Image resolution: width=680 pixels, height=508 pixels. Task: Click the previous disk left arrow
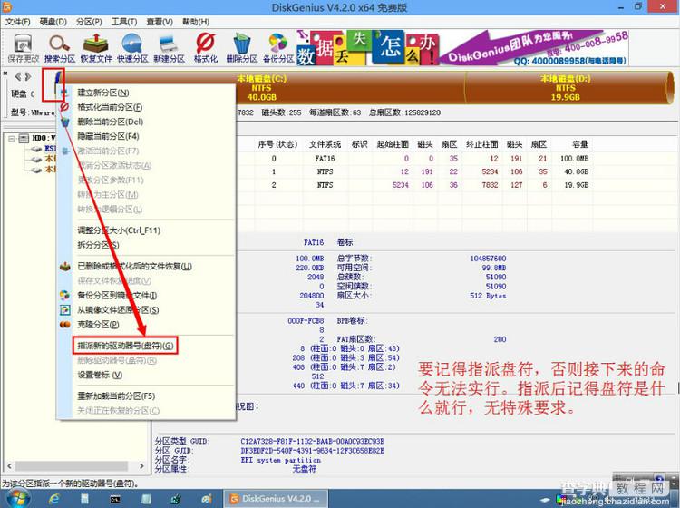coord(18,77)
